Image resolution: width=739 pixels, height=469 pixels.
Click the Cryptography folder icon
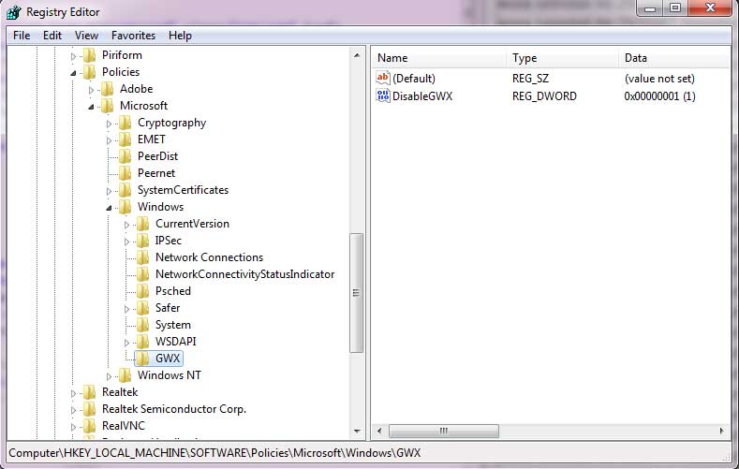pos(126,123)
